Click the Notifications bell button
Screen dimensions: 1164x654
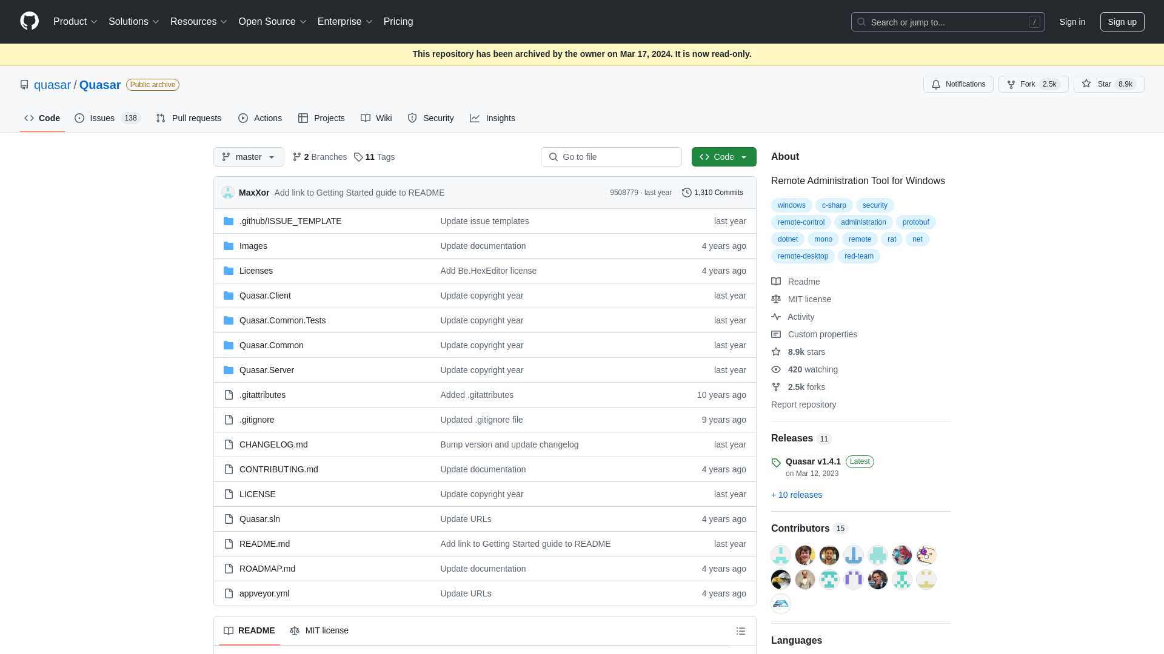tap(958, 84)
